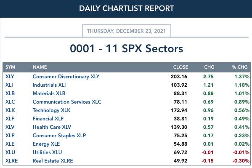The image size is (252, 168).
Task: Open Consumer Staples XLP link
Action: 59,136
